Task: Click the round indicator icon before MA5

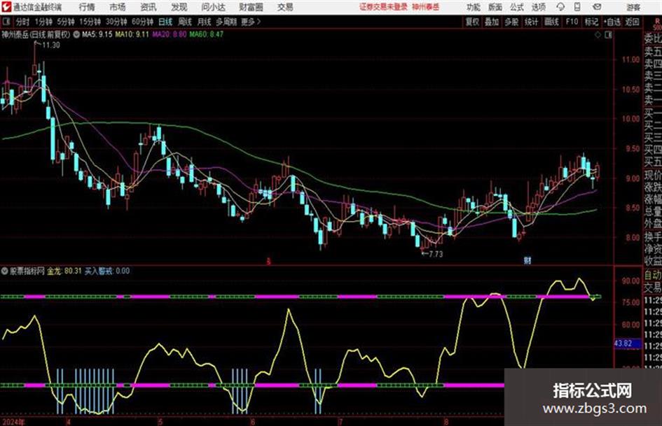Action: point(76,34)
